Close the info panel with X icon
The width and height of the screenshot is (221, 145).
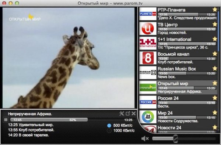pos(134,113)
